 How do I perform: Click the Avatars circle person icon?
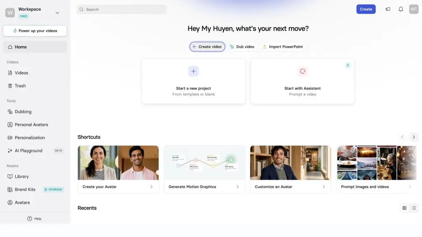(10, 202)
